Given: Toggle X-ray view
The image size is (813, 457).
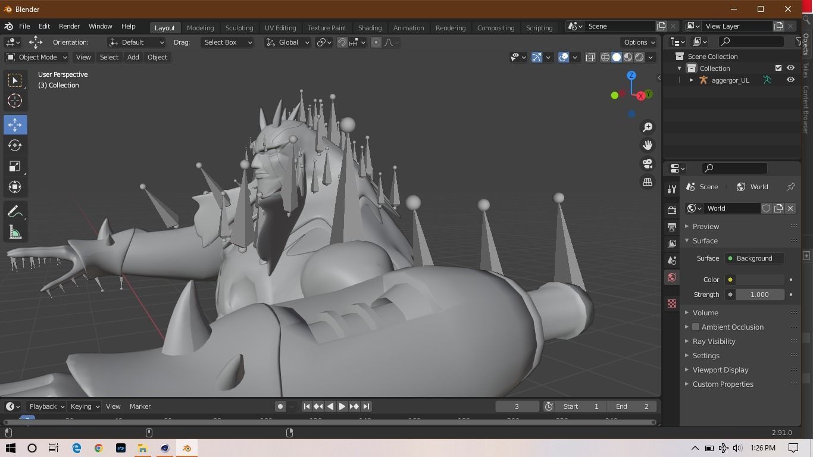Looking at the screenshot, I should tap(590, 57).
